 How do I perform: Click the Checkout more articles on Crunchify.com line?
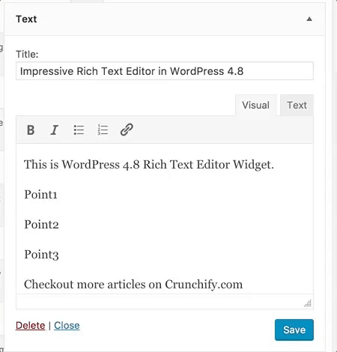click(133, 285)
